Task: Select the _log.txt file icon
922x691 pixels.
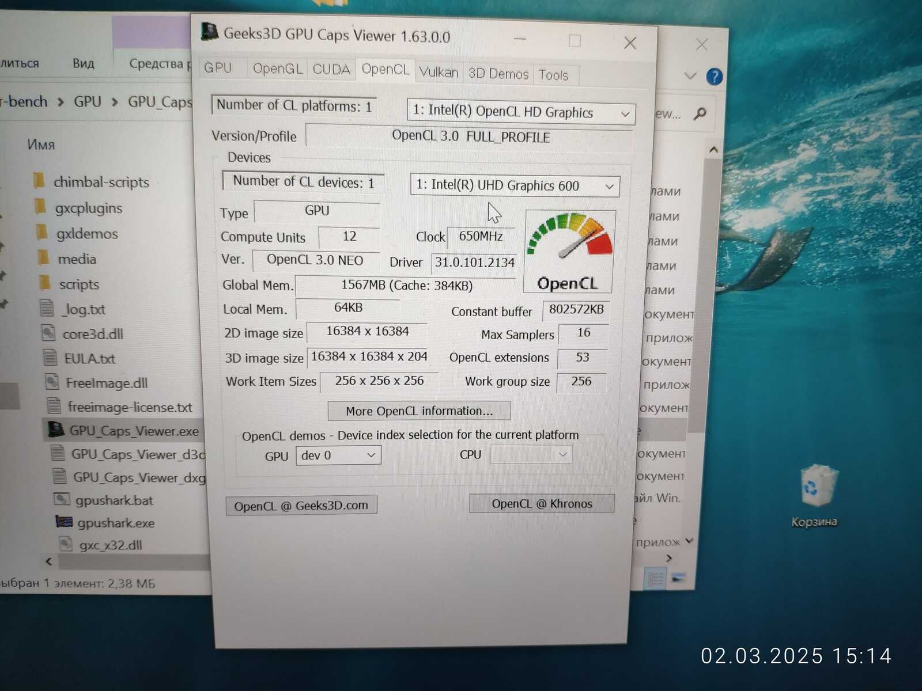Action: tap(47, 308)
